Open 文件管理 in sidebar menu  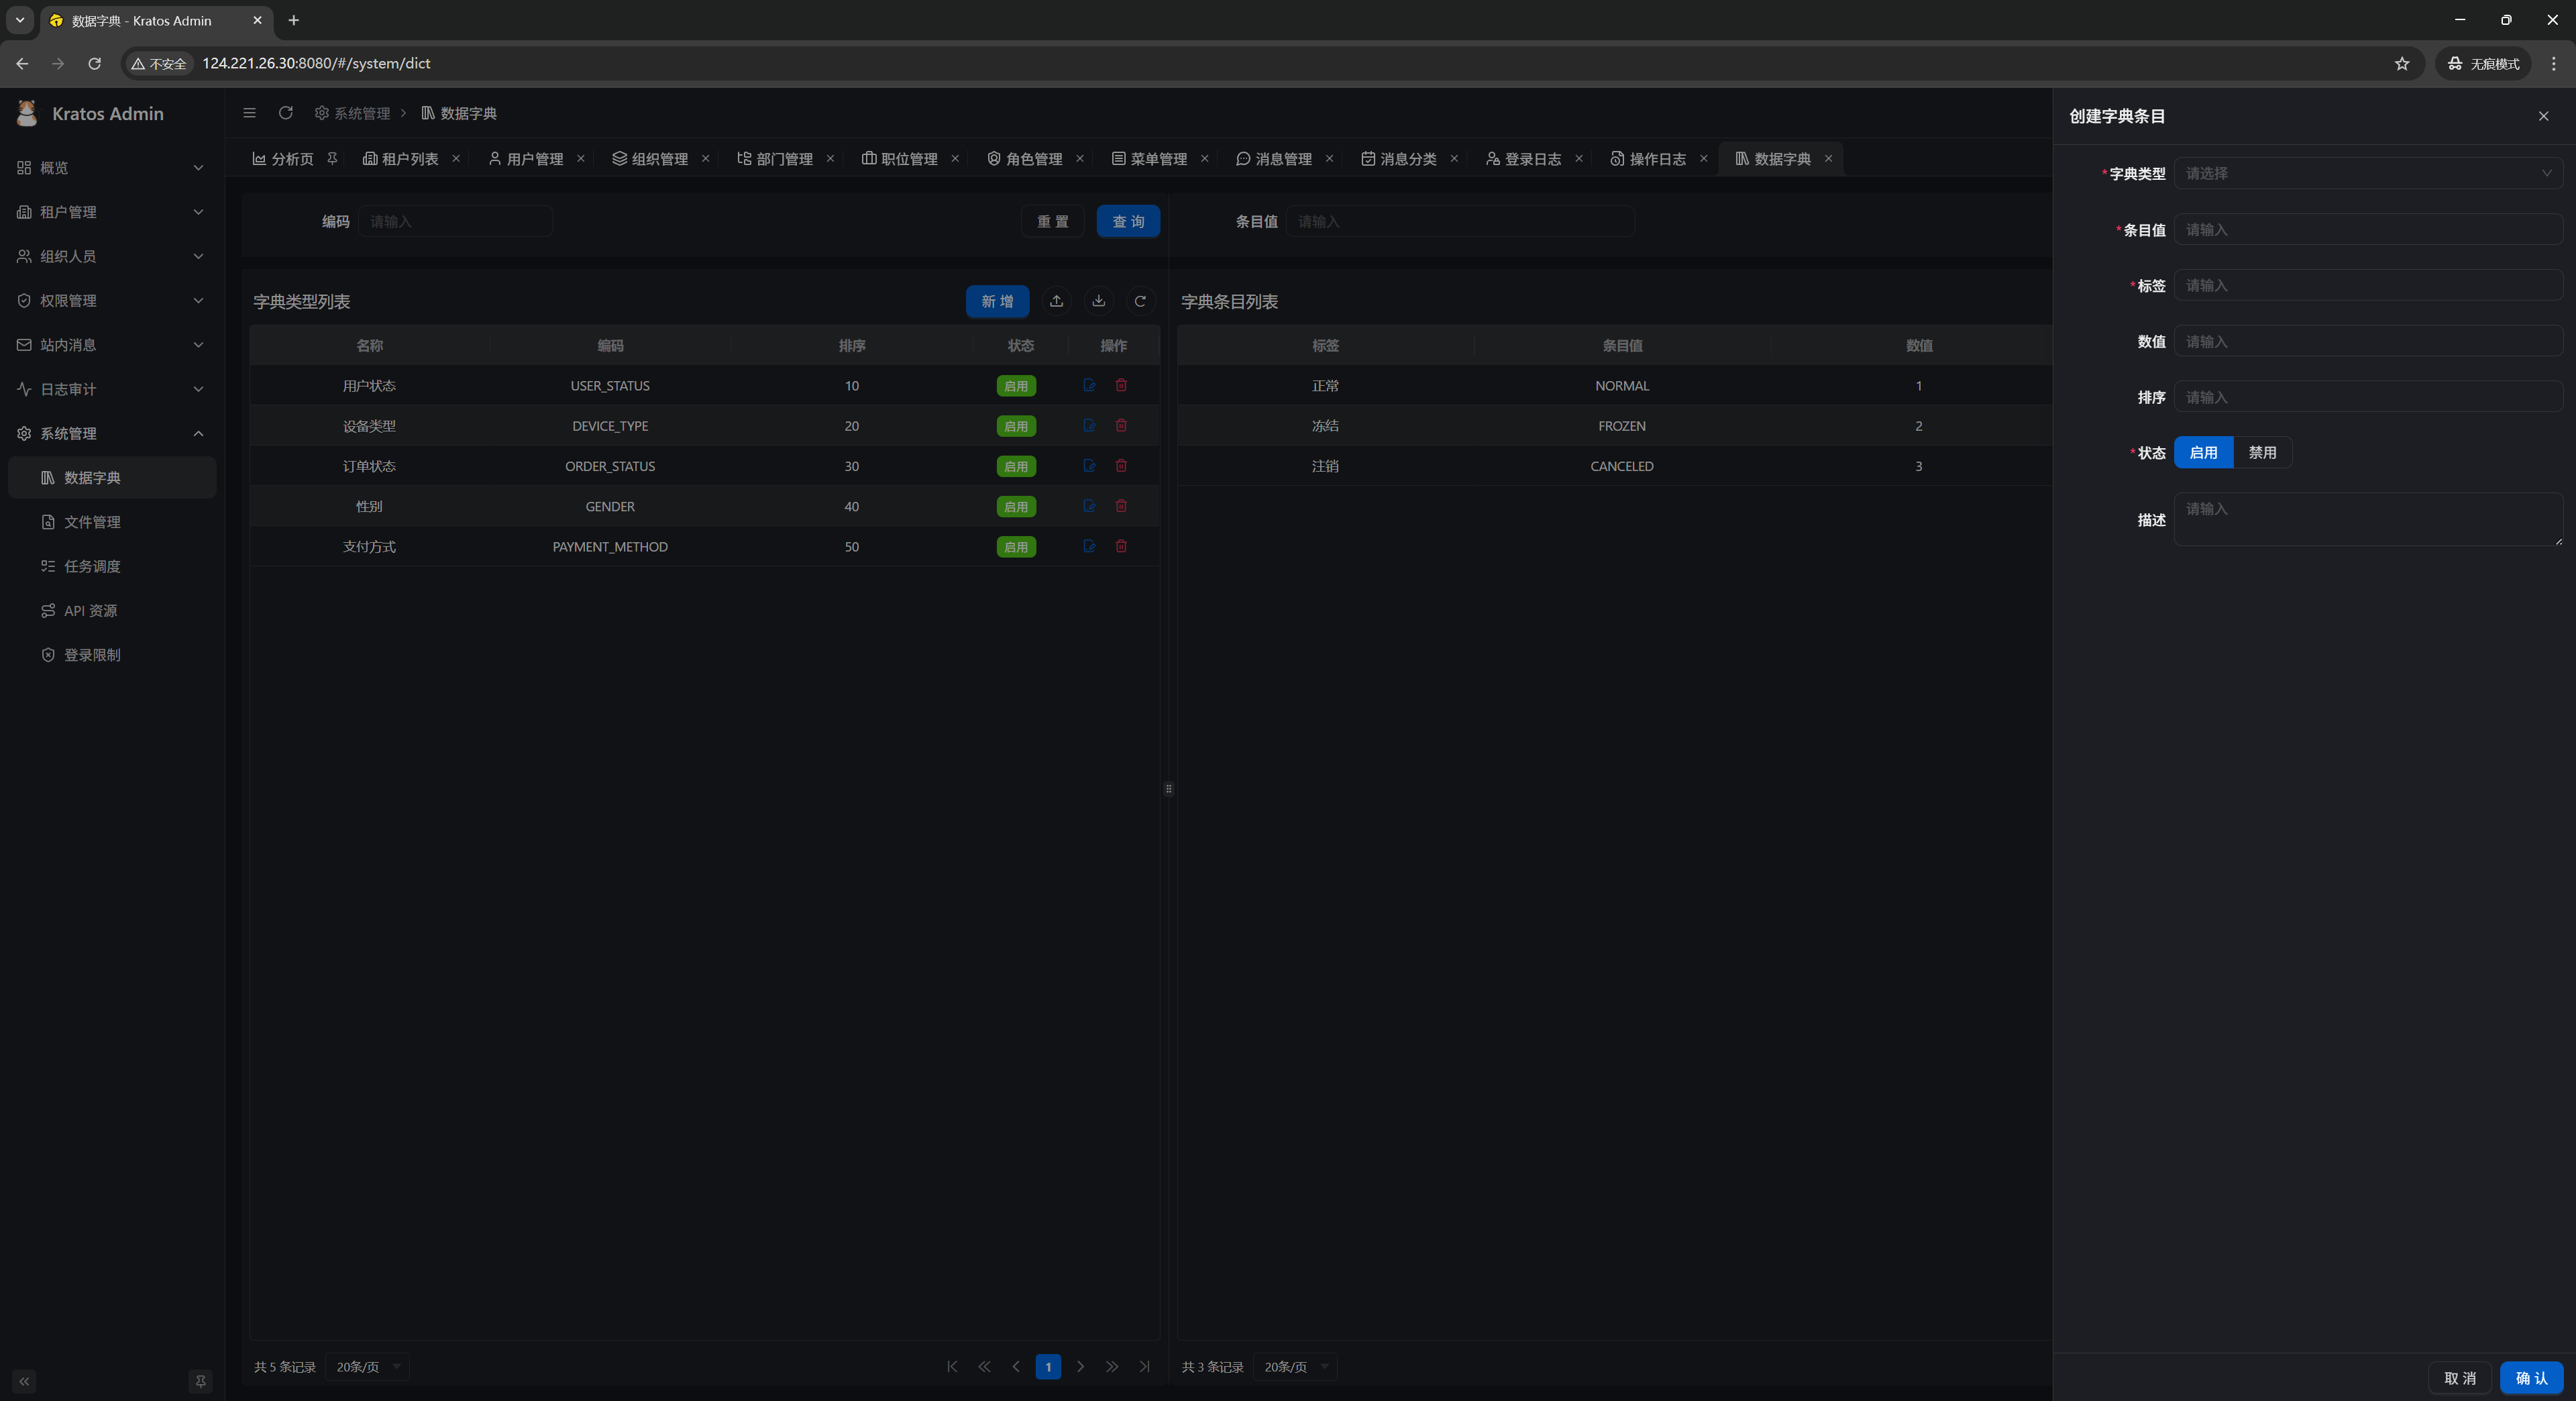pyautogui.click(x=92, y=522)
